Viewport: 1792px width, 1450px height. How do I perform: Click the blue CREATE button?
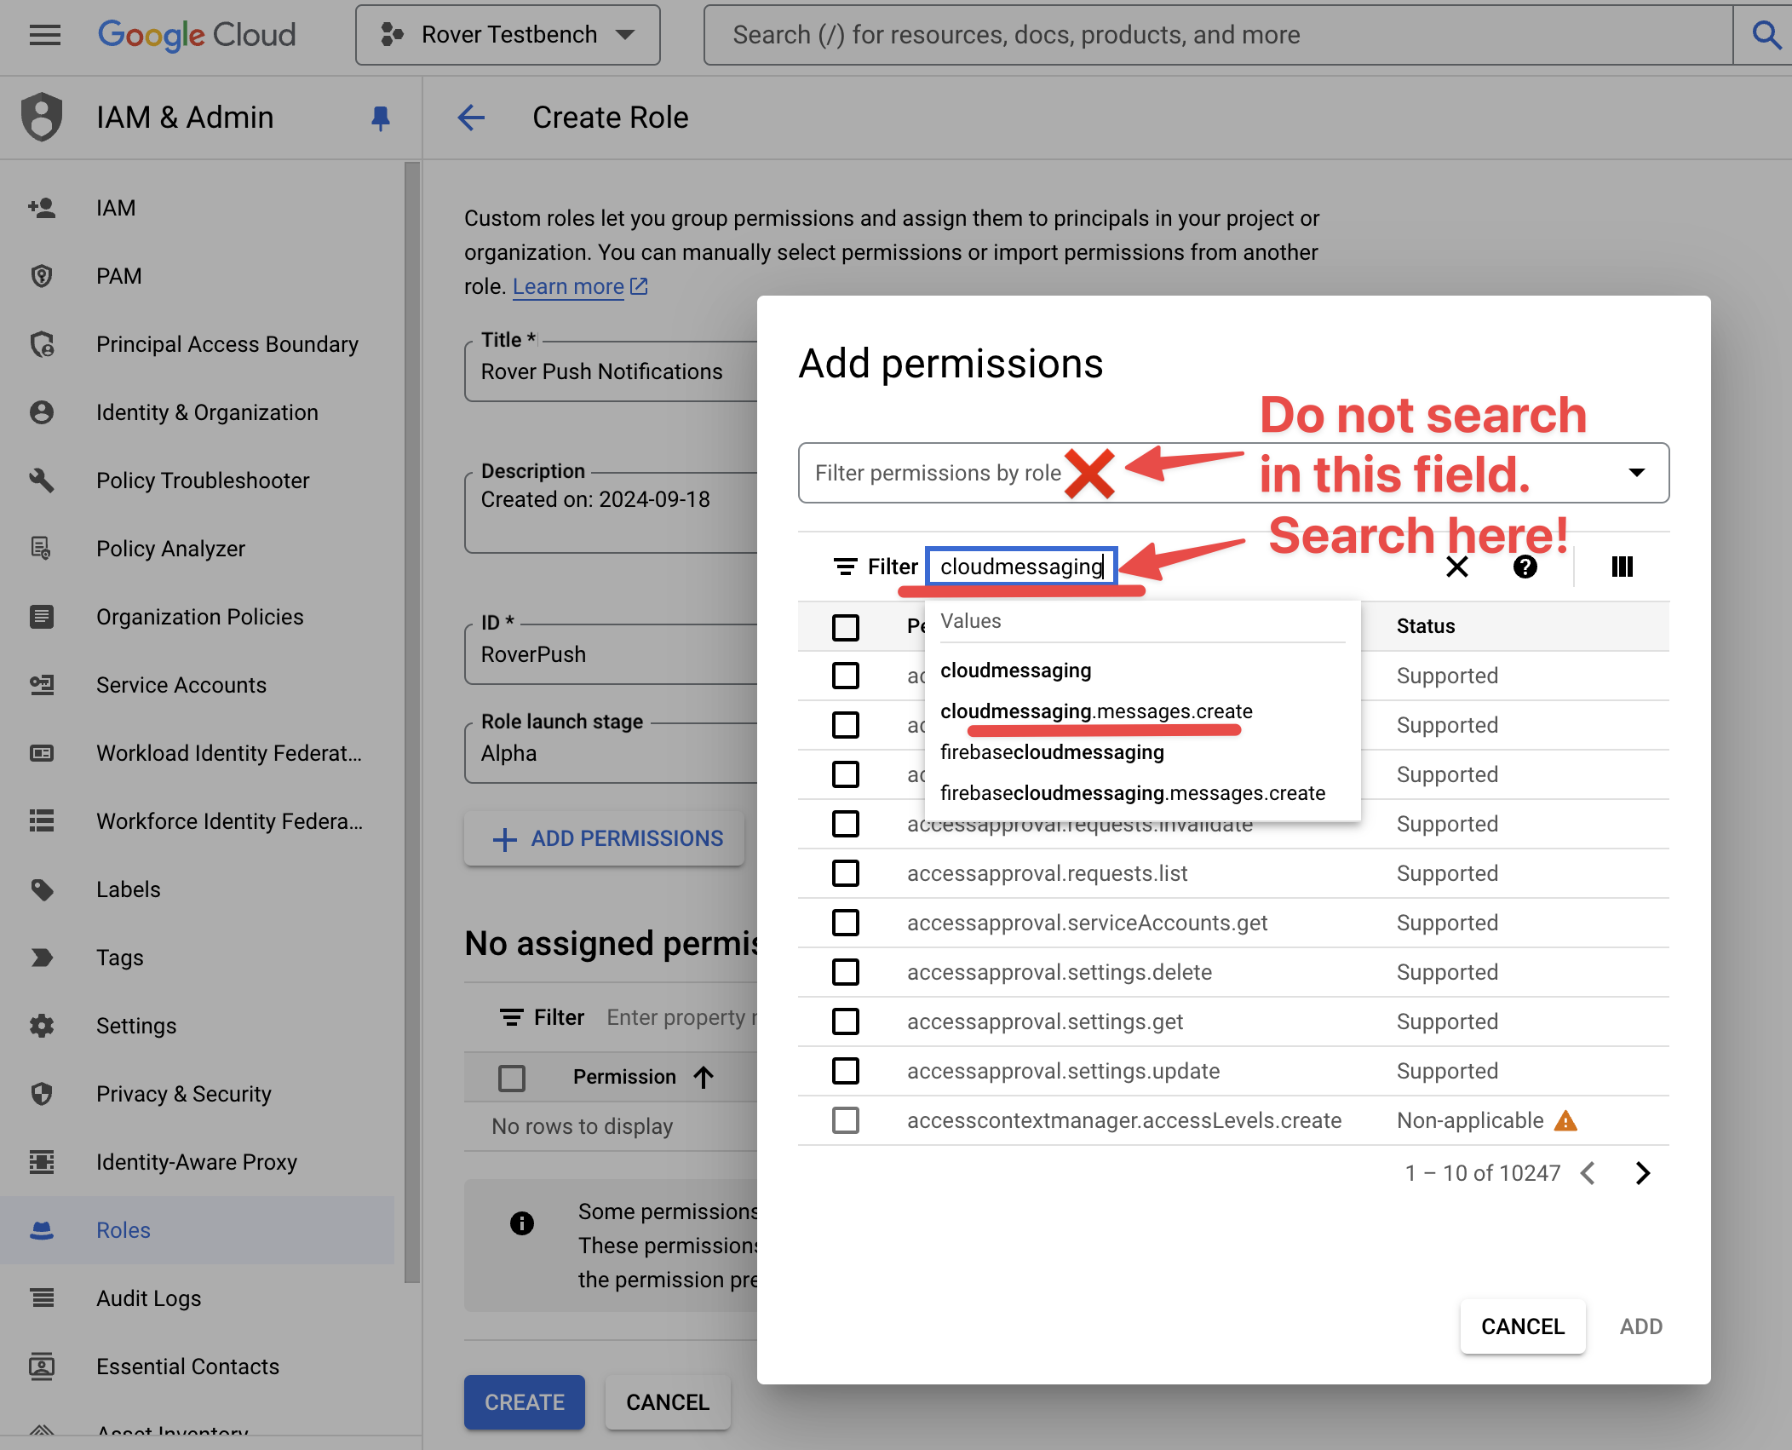pyautogui.click(x=525, y=1402)
